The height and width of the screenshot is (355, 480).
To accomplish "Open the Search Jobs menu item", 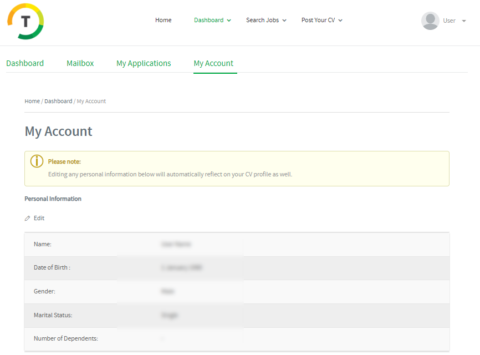I will click(262, 20).
